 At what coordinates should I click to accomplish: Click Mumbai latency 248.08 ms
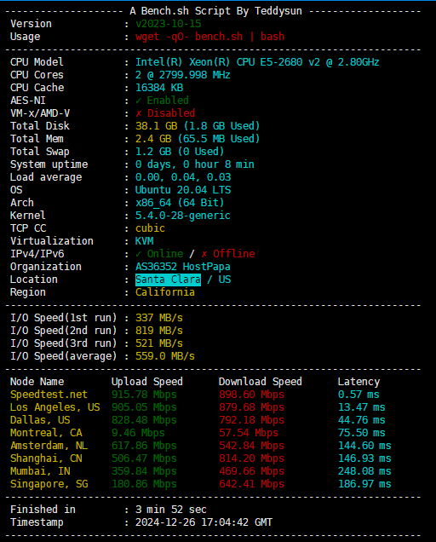[364, 471]
